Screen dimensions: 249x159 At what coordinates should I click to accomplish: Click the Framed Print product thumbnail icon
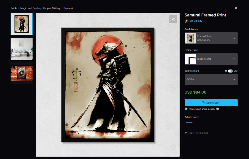[x=190, y=38]
